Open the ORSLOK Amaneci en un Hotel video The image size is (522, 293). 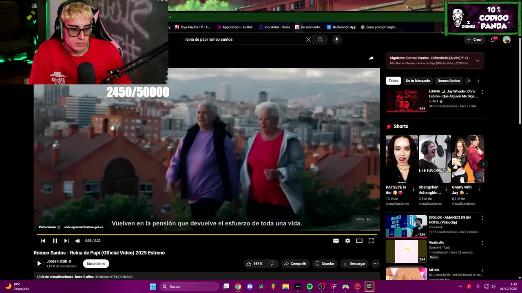(406, 226)
